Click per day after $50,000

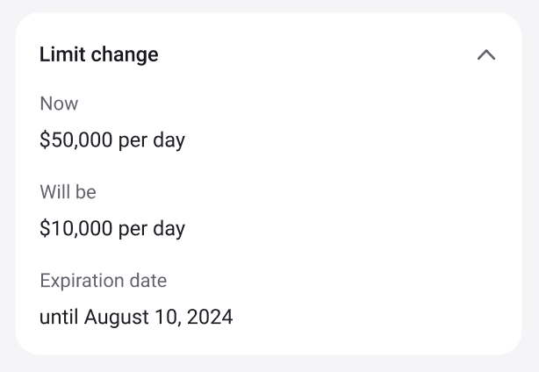[x=151, y=140]
